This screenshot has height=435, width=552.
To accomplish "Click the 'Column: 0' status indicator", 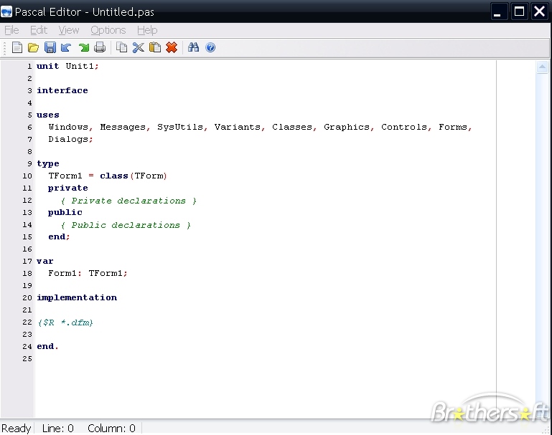I will tap(111, 429).
